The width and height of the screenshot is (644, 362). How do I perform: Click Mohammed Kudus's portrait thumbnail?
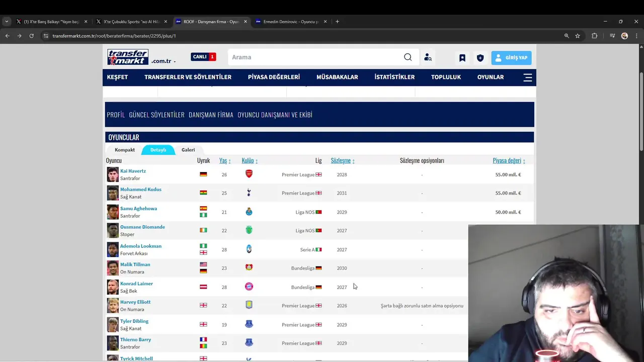point(113,193)
